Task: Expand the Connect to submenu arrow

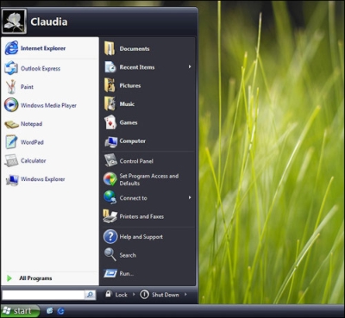Action: pos(190,197)
